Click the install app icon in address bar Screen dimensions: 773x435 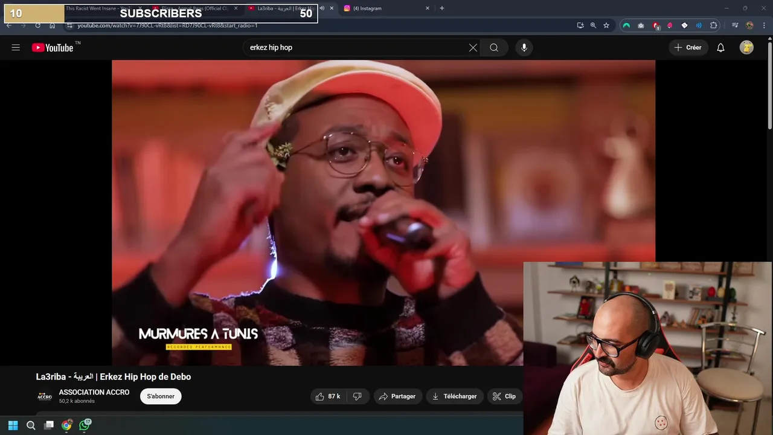(x=580, y=25)
